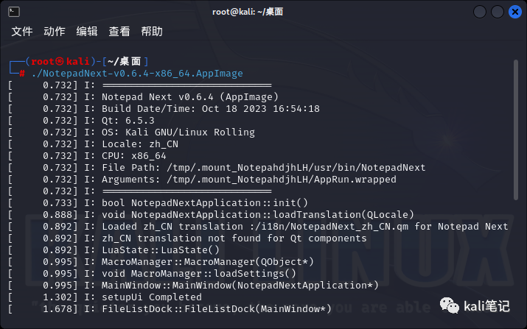The image size is (527, 329).
Task: Open the 编辑 menu
Action: pyautogui.click(x=87, y=32)
